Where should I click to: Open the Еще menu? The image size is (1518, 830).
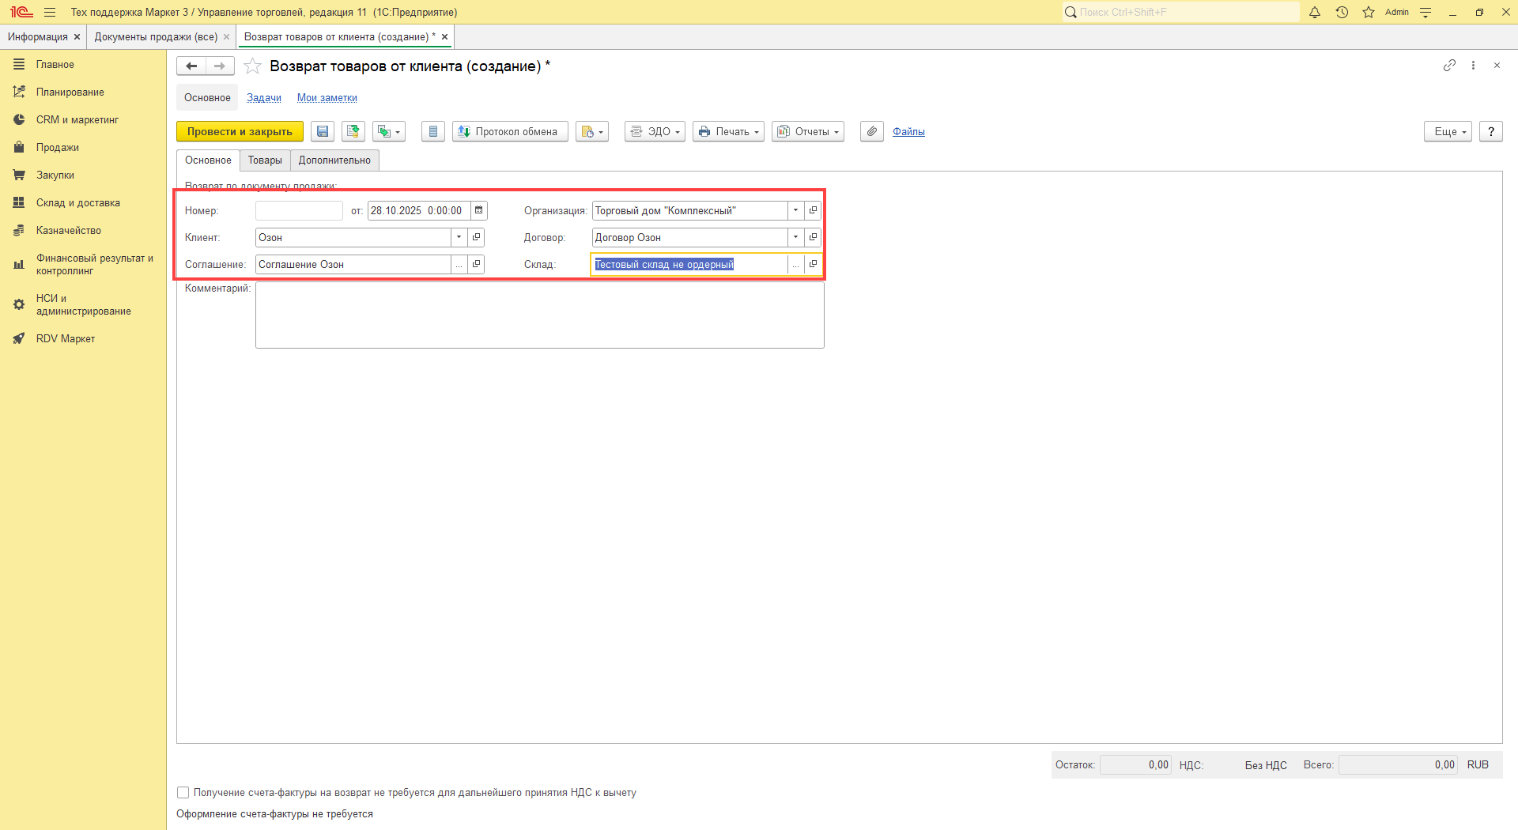click(x=1448, y=131)
